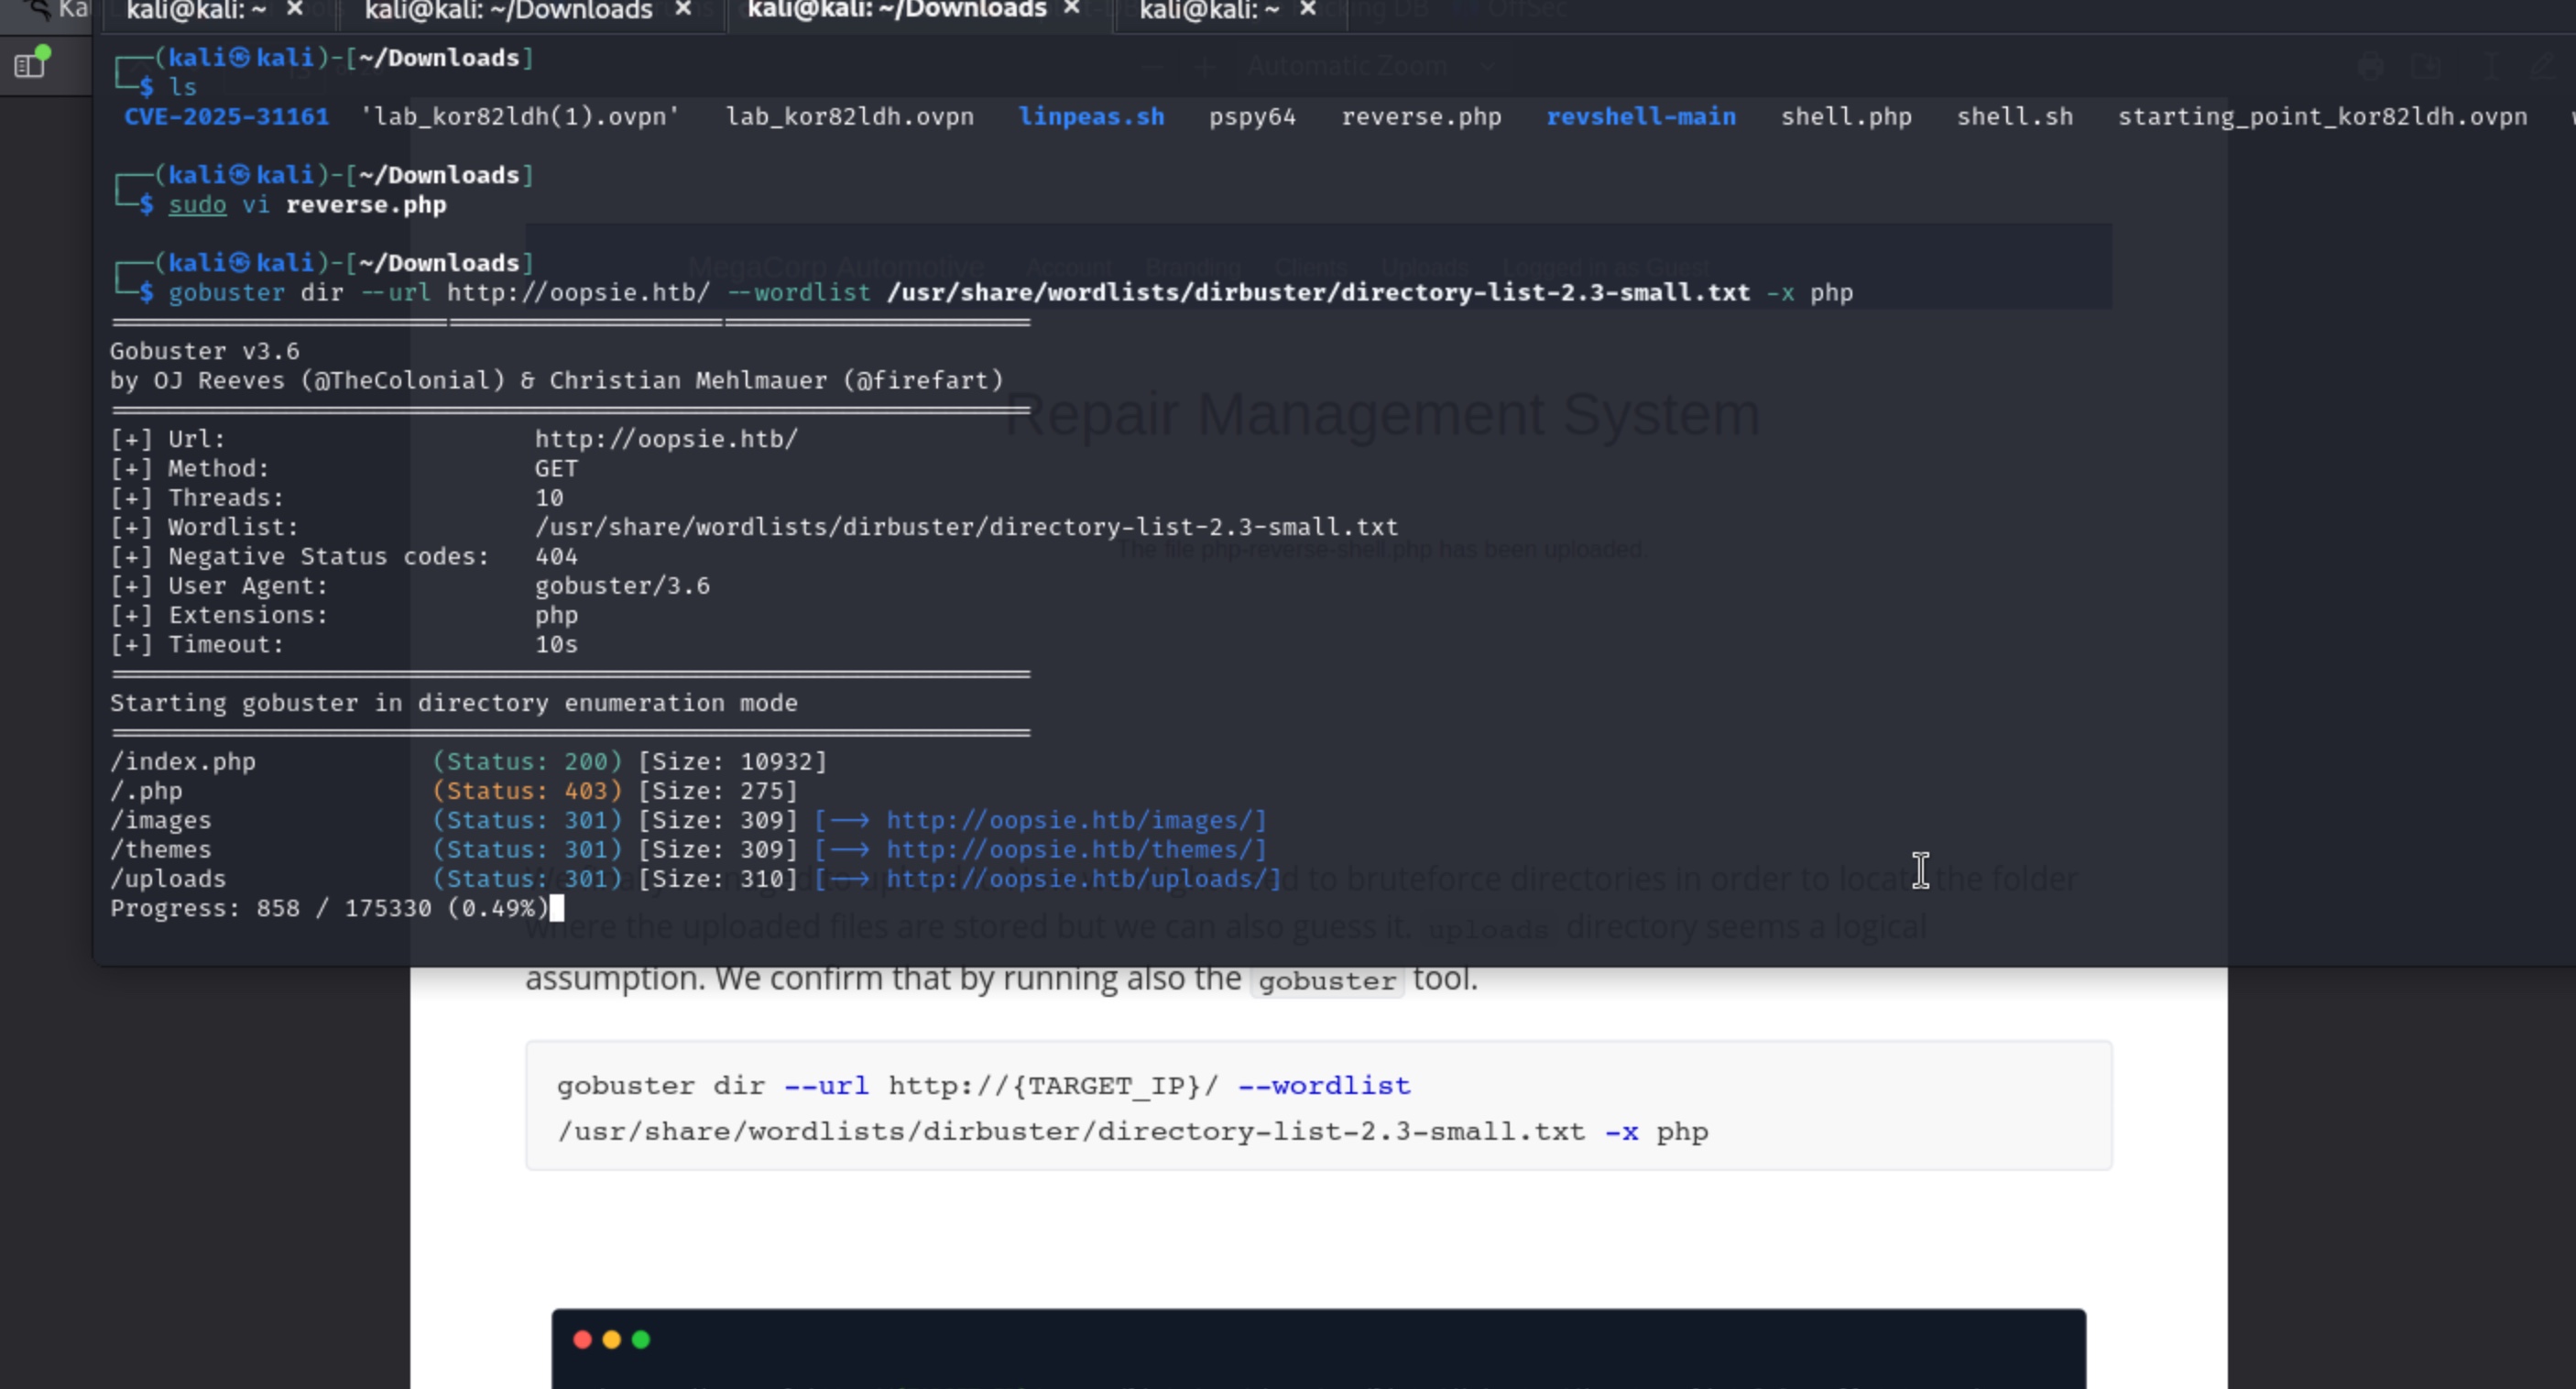Toggle the PDF viewer sidebar icon
Viewport: 2576px width, 1389px height.
pyautogui.click(x=30, y=65)
